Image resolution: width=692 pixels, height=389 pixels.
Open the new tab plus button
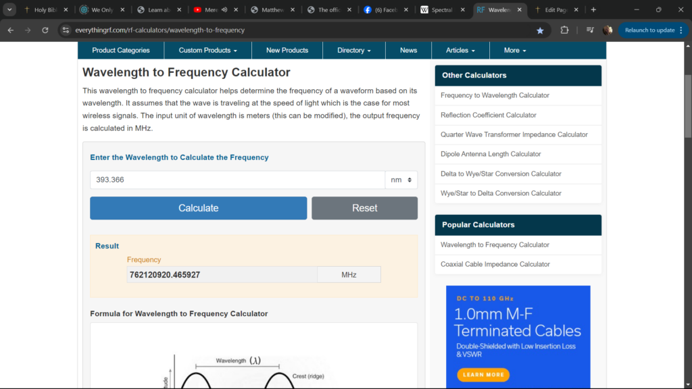[x=593, y=10]
